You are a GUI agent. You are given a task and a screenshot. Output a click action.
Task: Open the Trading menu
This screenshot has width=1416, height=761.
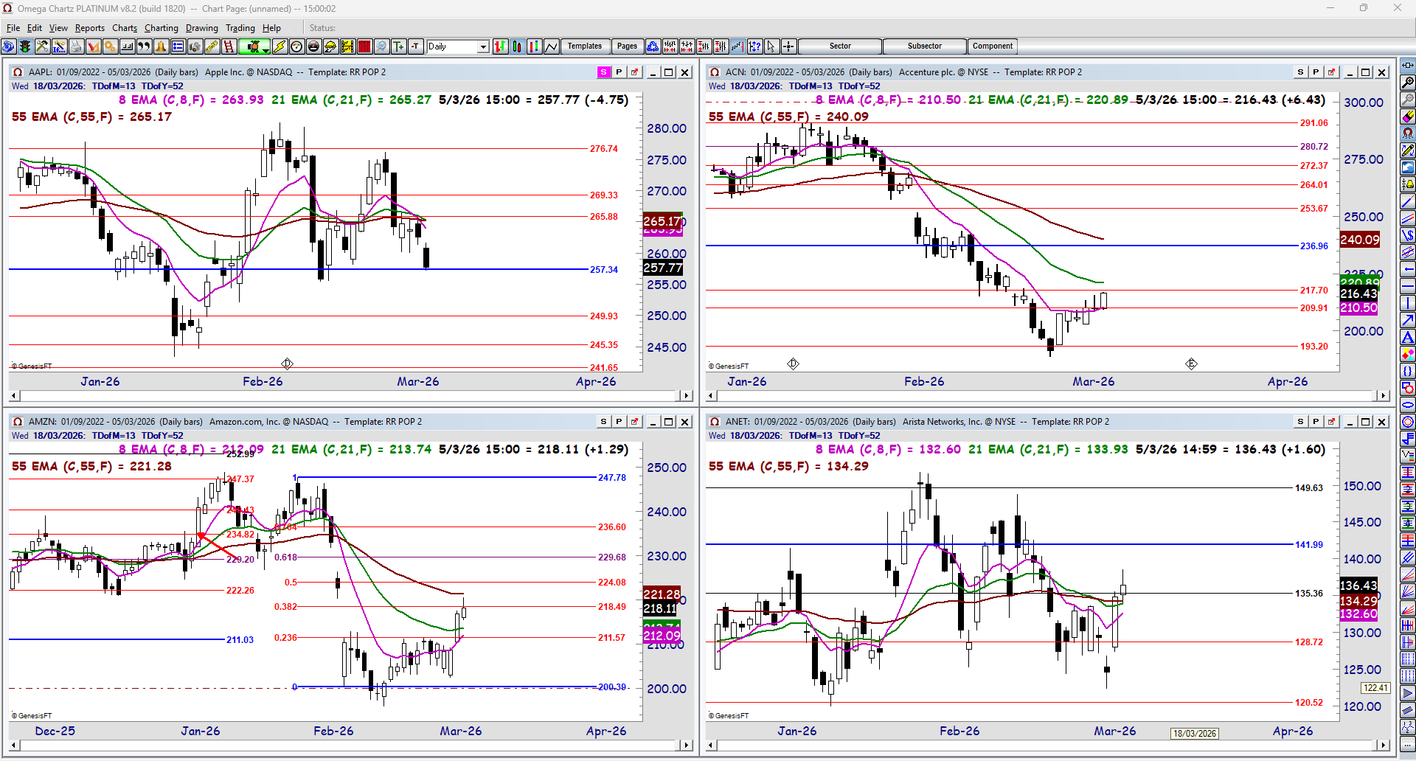coord(240,28)
